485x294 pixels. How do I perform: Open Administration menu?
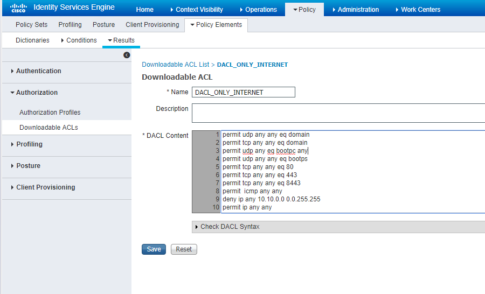coord(356,10)
